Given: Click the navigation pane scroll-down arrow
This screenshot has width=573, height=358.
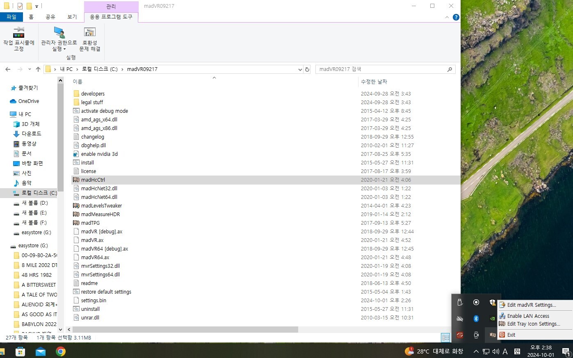Looking at the screenshot, I should click(x=60, y=330).
